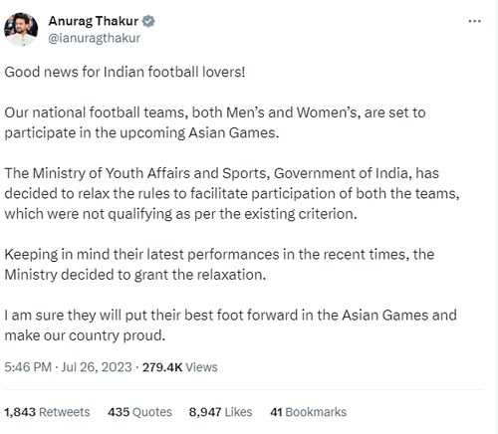Click 'Ministry of Youth Affairs and Sports' text

coord(151,173)
